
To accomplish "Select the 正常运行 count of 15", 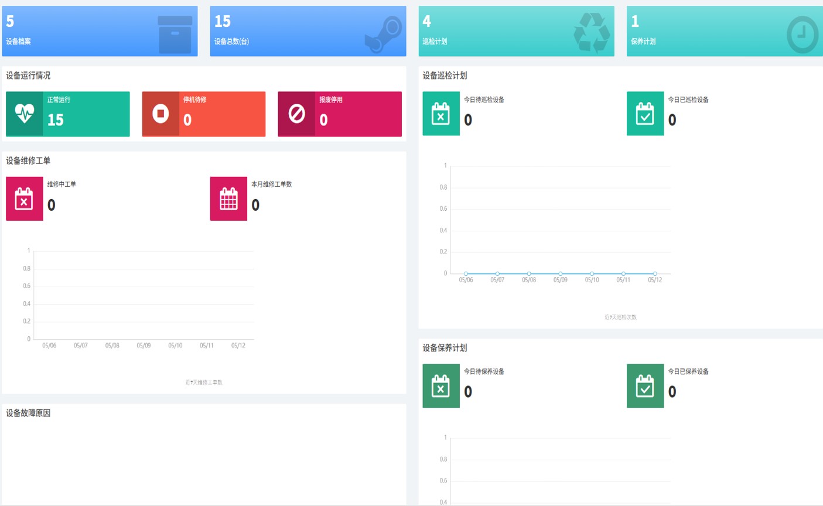I will tap(56, 120).
